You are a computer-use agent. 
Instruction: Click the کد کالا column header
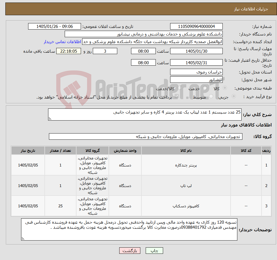tap(246, 151)
